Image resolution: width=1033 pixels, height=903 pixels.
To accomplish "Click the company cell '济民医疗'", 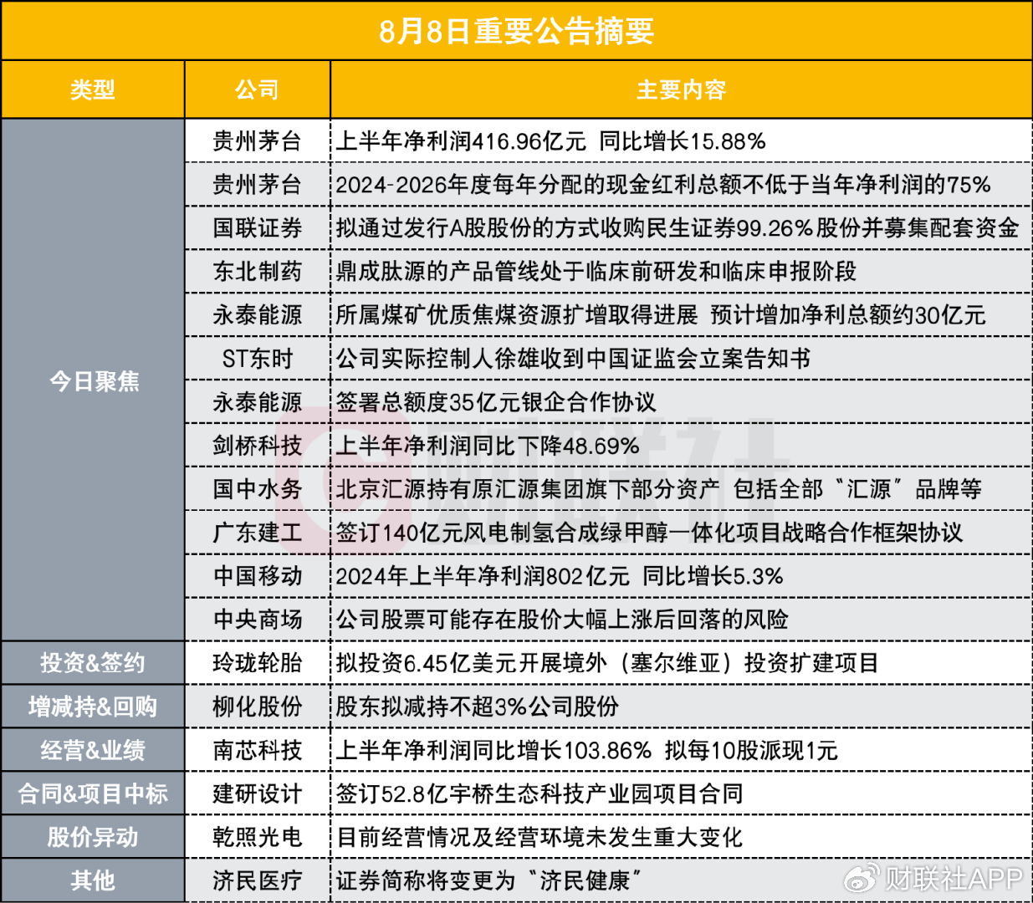I will click(257, 880).
